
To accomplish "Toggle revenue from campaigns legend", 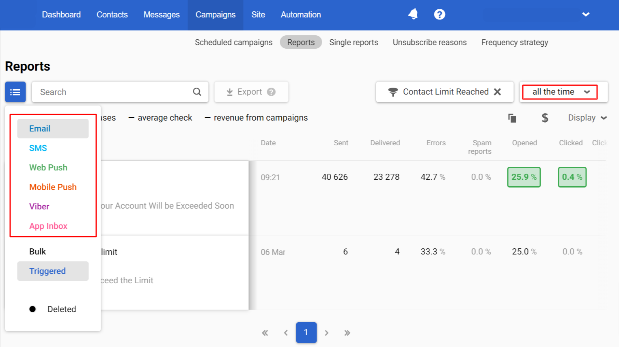I will [x=256, y=118].
